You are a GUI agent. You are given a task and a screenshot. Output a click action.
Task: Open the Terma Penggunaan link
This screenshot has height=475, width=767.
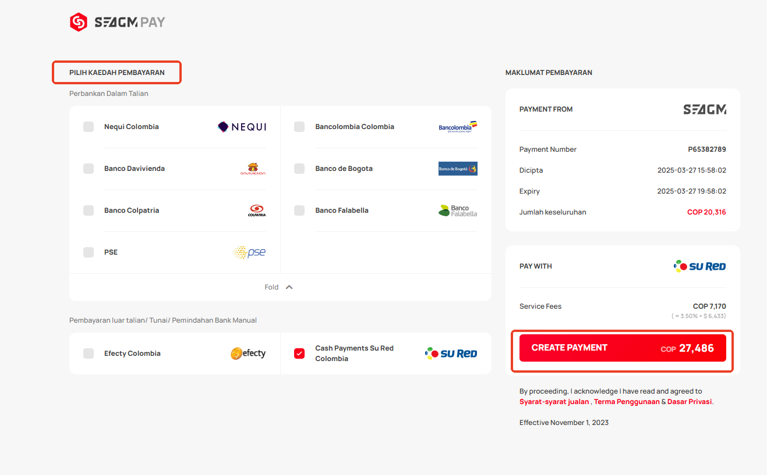tap(627, 402)
